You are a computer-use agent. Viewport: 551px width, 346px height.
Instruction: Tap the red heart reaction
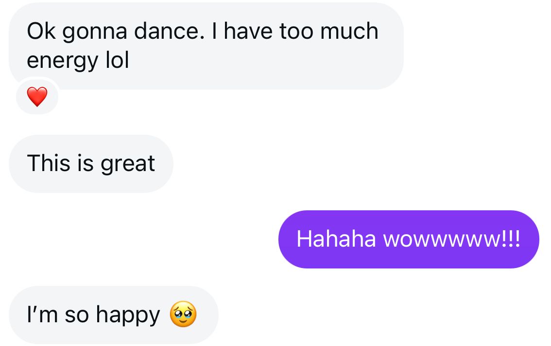click(x=37, y=97)
